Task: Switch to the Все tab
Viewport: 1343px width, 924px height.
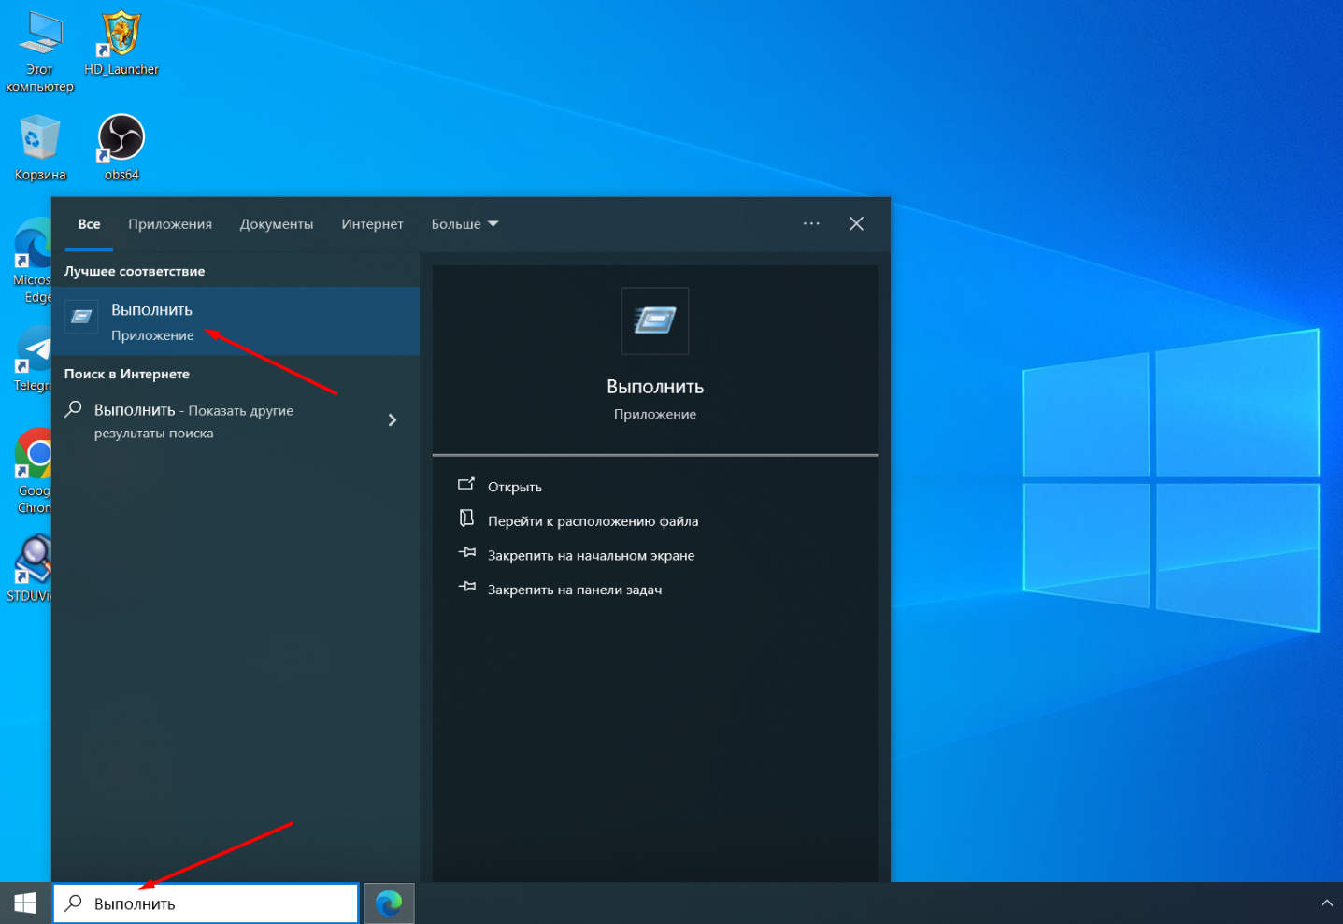Action: click(x=89, y=224)
